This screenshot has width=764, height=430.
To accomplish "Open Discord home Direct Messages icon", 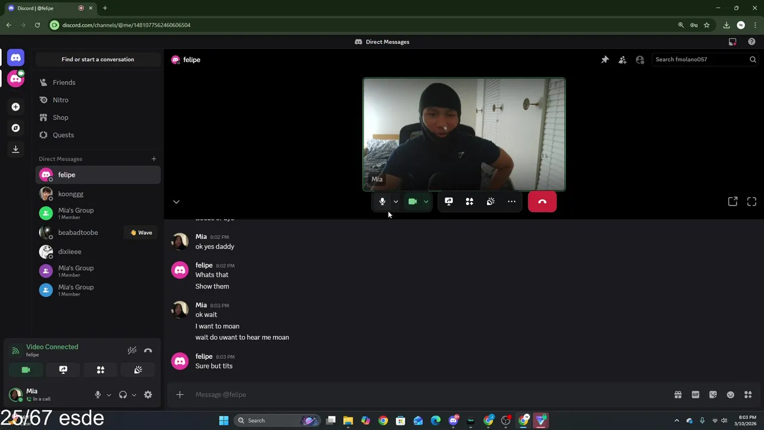I will point(16,58).
